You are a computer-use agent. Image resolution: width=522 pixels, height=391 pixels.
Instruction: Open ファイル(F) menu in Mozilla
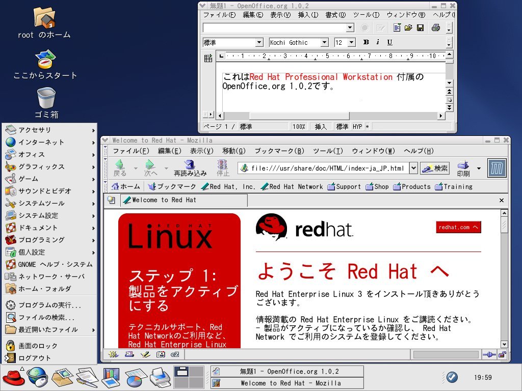coord(131,151)
